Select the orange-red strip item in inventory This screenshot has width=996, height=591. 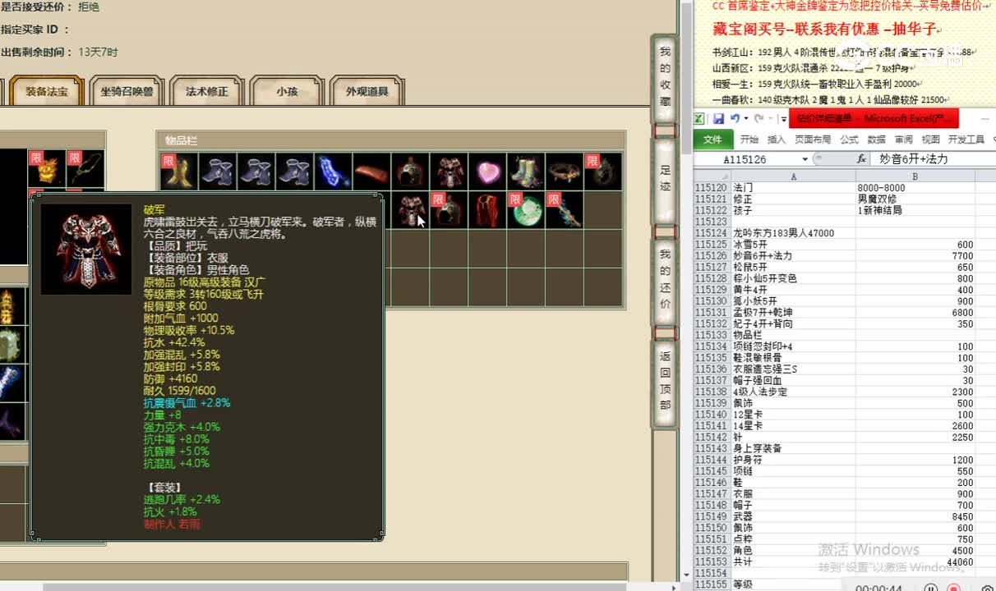(x=371, y=172)
